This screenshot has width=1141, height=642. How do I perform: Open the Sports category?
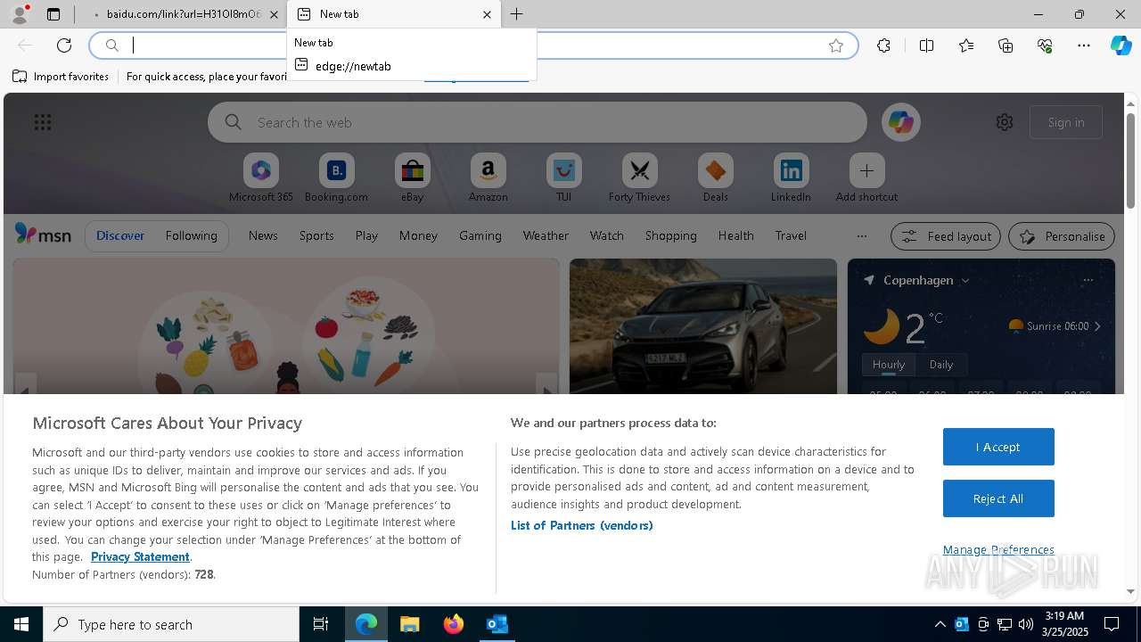coord(316,235)
